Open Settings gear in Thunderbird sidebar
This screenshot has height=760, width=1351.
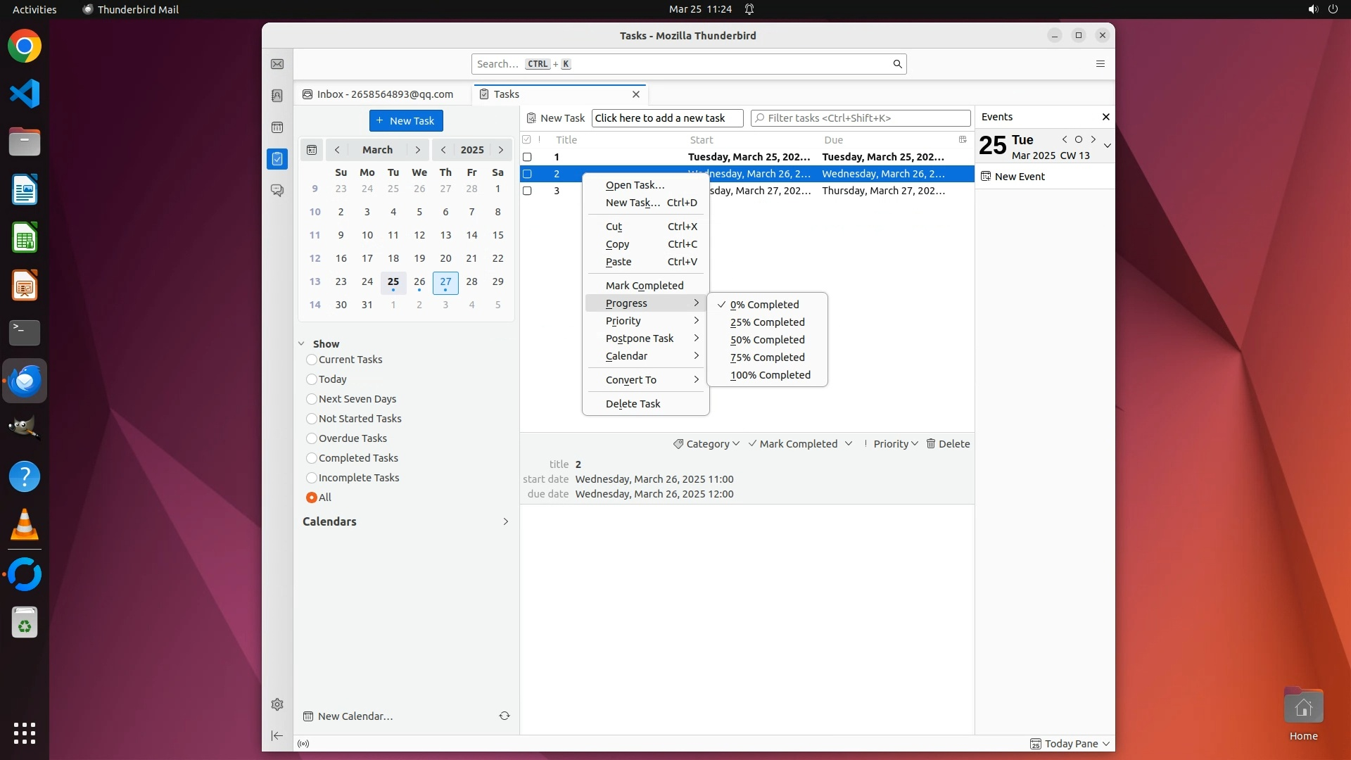coord(277,704)
